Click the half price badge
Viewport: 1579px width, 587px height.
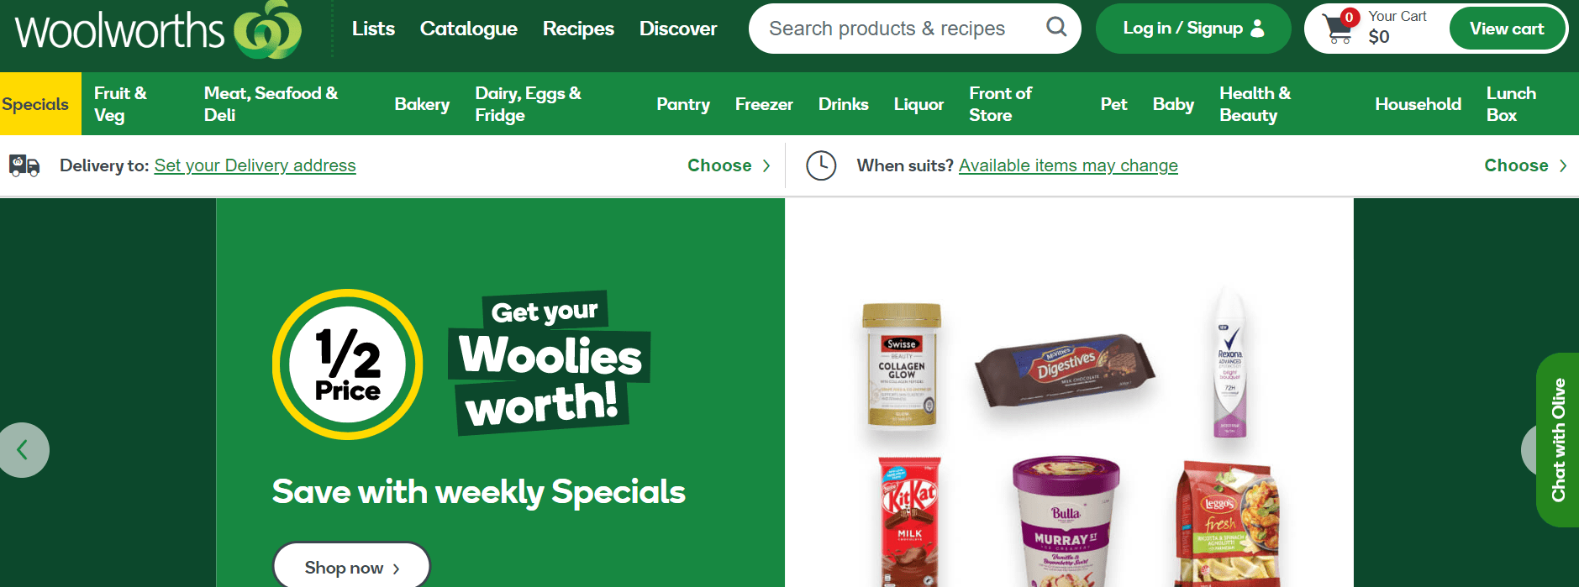348,364
